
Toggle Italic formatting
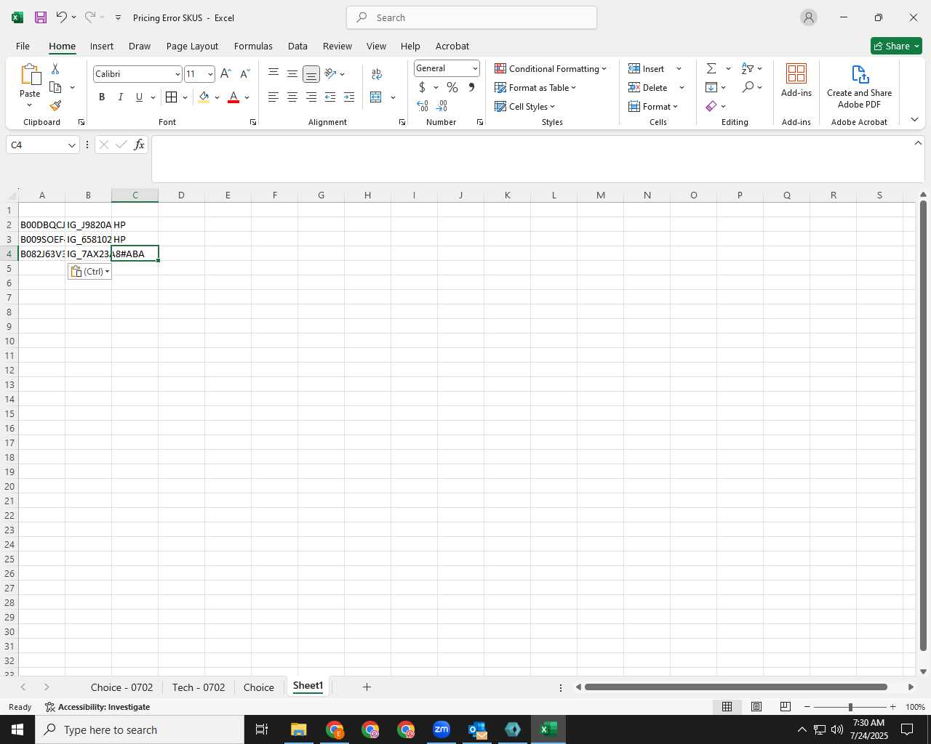120,97
